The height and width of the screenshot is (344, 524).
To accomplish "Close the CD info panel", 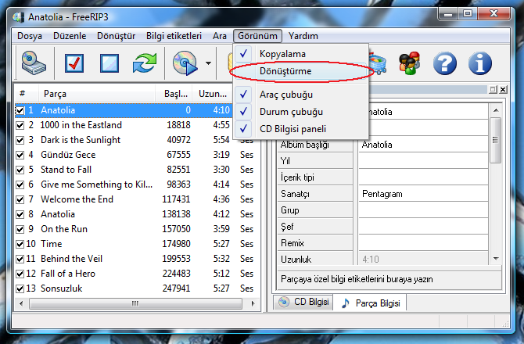I will coord(503,89).
